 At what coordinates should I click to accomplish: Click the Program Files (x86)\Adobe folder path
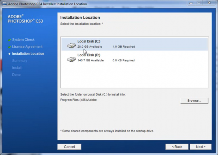(x=78, y=100)
